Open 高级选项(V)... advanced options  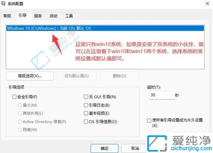[x=30, y=76]
